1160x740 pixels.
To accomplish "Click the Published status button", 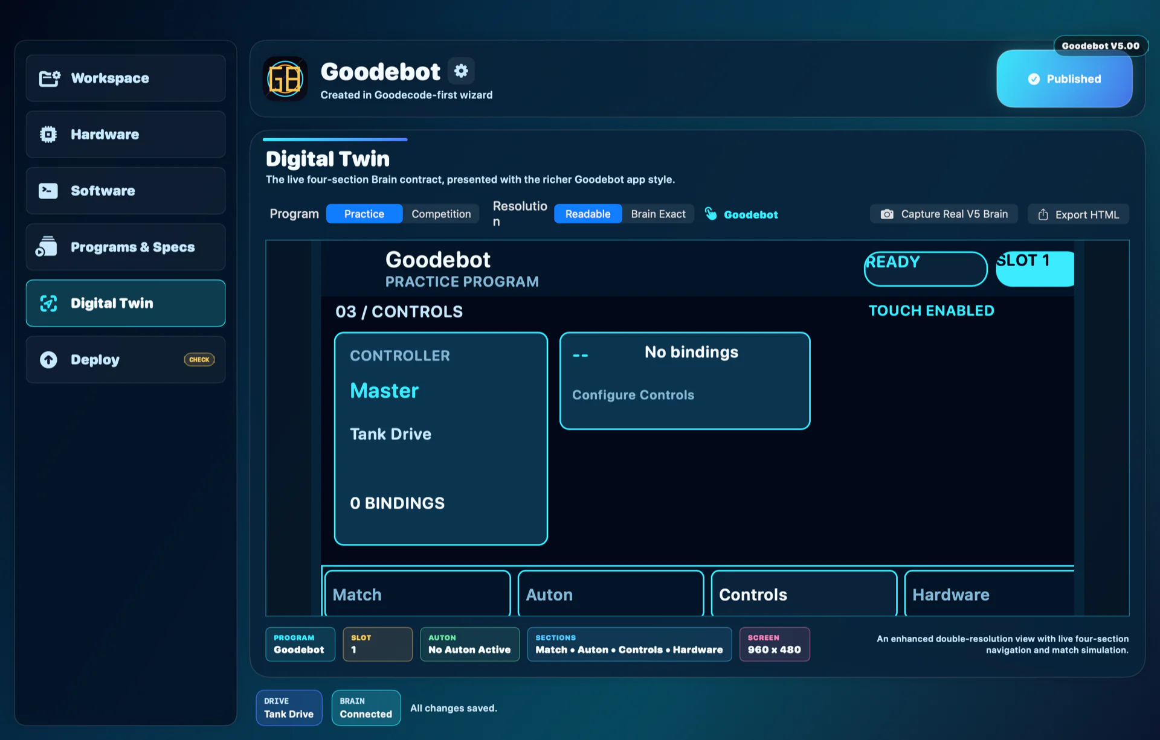I will point(1065,79).
